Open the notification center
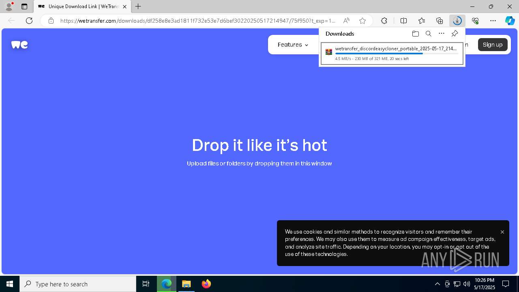The width and height of the screenshot is (519, 292). coord(506,284)
